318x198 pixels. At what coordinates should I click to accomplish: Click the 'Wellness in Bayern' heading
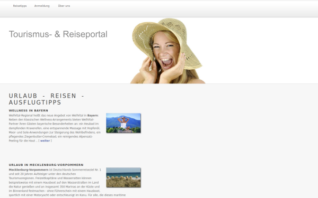(x=29, y=110)
